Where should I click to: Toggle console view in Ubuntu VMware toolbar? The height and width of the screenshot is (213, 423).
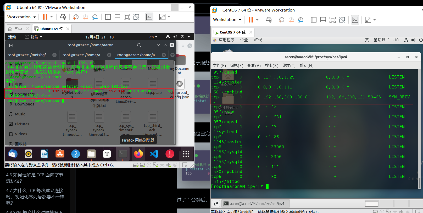pos(149,17)
